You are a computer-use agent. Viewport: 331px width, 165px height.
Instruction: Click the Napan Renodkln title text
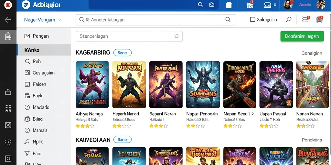(202, 114)
